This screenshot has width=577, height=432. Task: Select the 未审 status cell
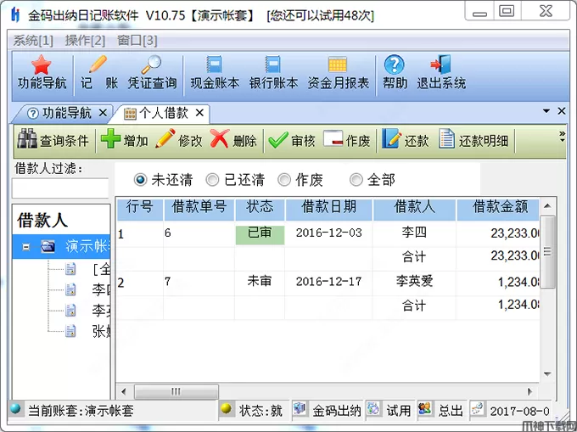pyautogui.click(x=260, y=282)
